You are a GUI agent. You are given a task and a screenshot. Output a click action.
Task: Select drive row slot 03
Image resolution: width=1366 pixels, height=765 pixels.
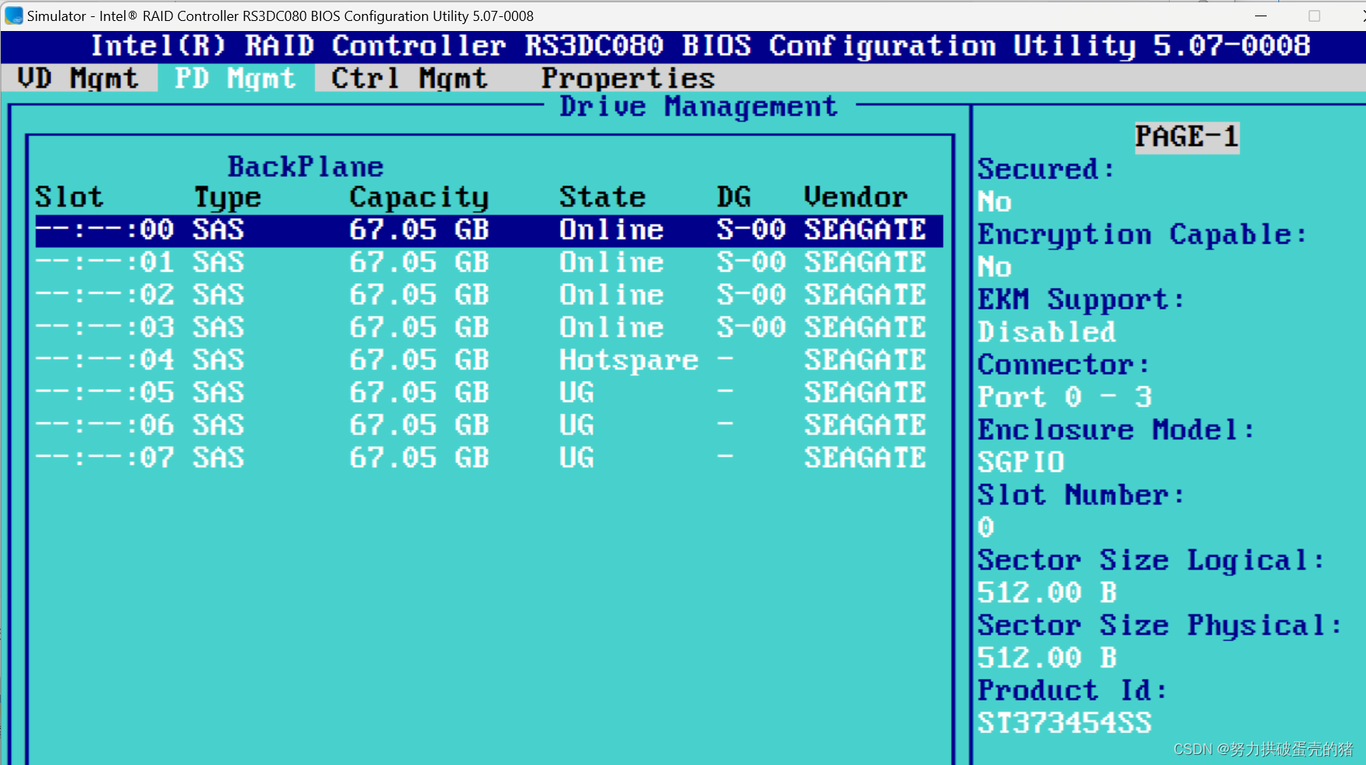(489, 328)
